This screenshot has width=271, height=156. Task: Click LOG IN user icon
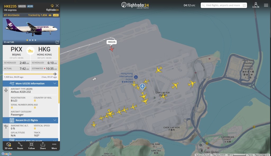256,5
